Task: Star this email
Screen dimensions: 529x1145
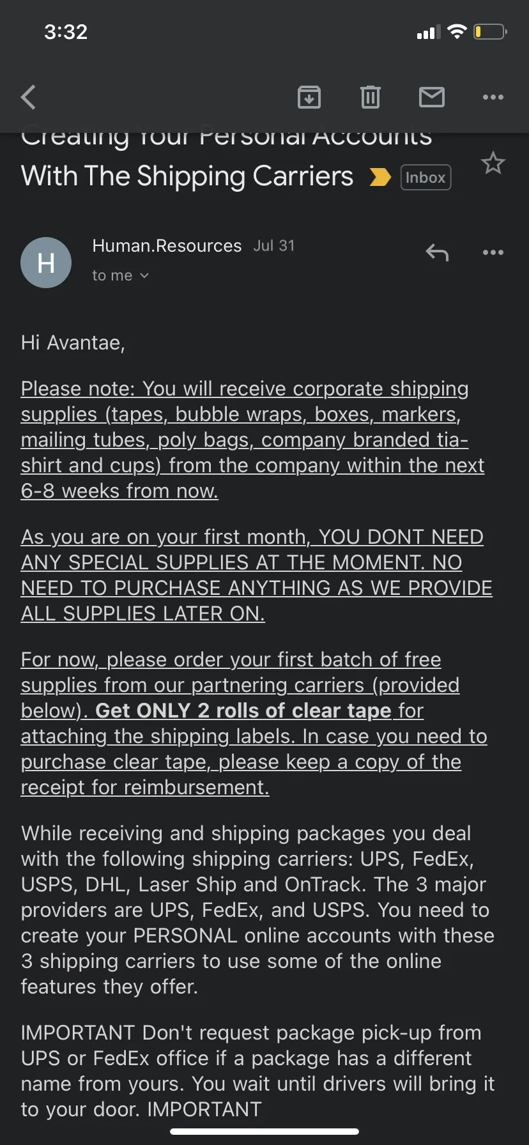Action: pyautogui.click(x=493, y=164)
